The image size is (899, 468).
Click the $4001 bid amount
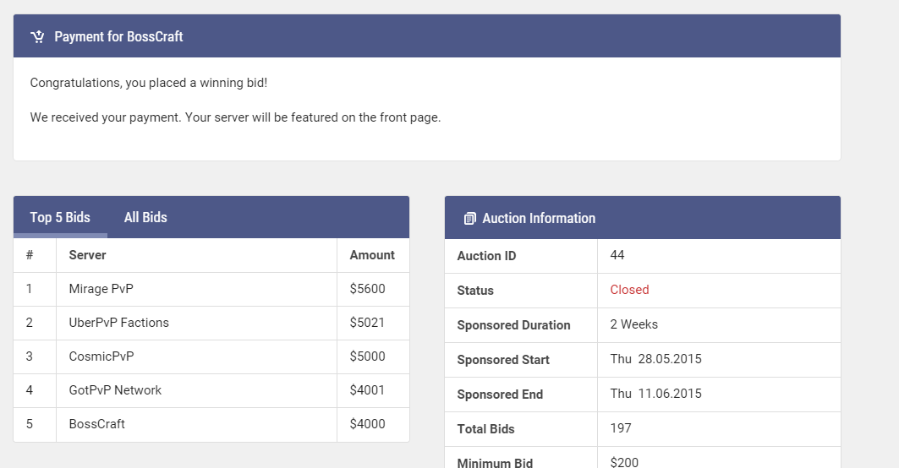367,390
